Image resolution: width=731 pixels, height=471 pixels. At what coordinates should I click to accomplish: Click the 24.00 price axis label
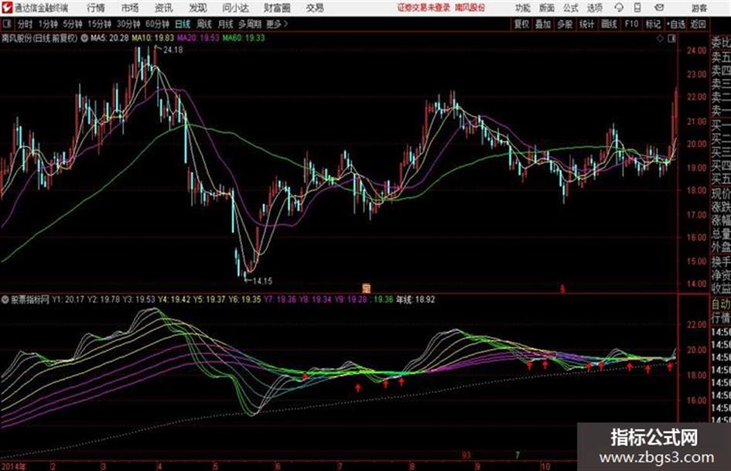pyautogui.click(x=696, y=50)
